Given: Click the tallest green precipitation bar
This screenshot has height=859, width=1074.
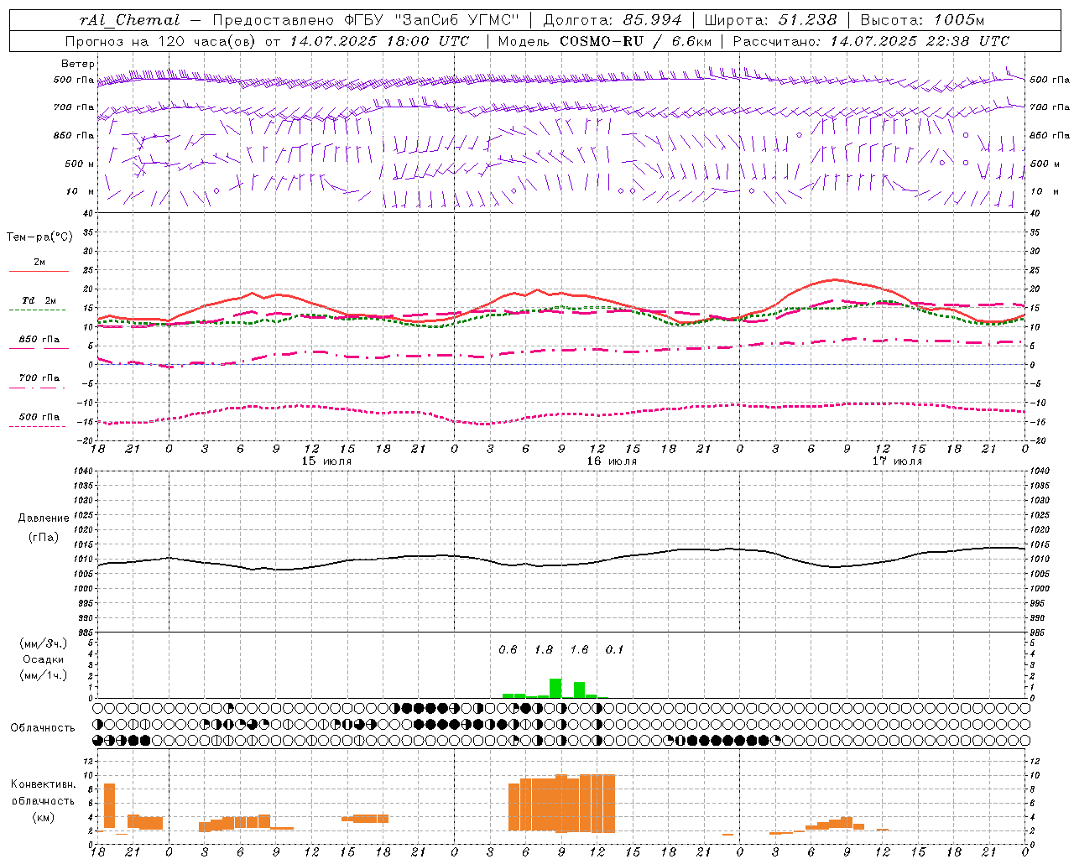Looking at the screenshot, I should pyautogui.click(x=555, y=688).
